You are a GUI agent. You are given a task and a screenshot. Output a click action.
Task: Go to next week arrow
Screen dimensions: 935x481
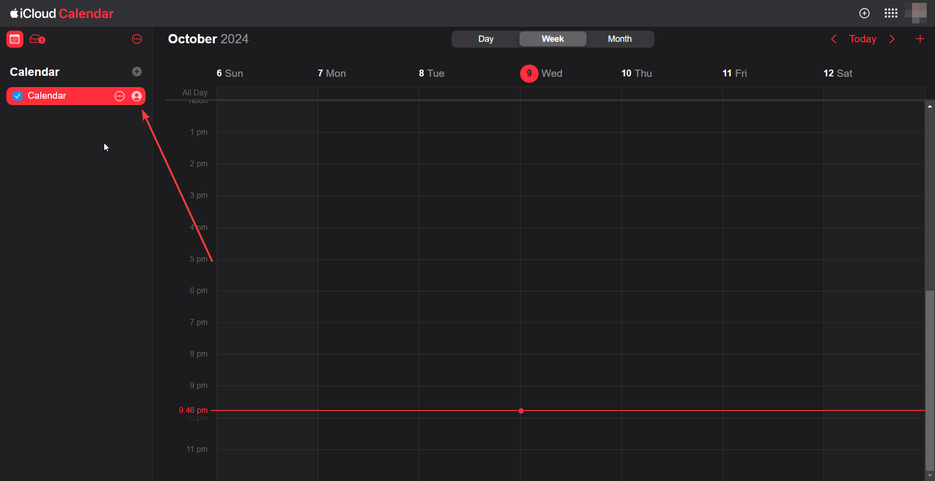coord(892,39)
